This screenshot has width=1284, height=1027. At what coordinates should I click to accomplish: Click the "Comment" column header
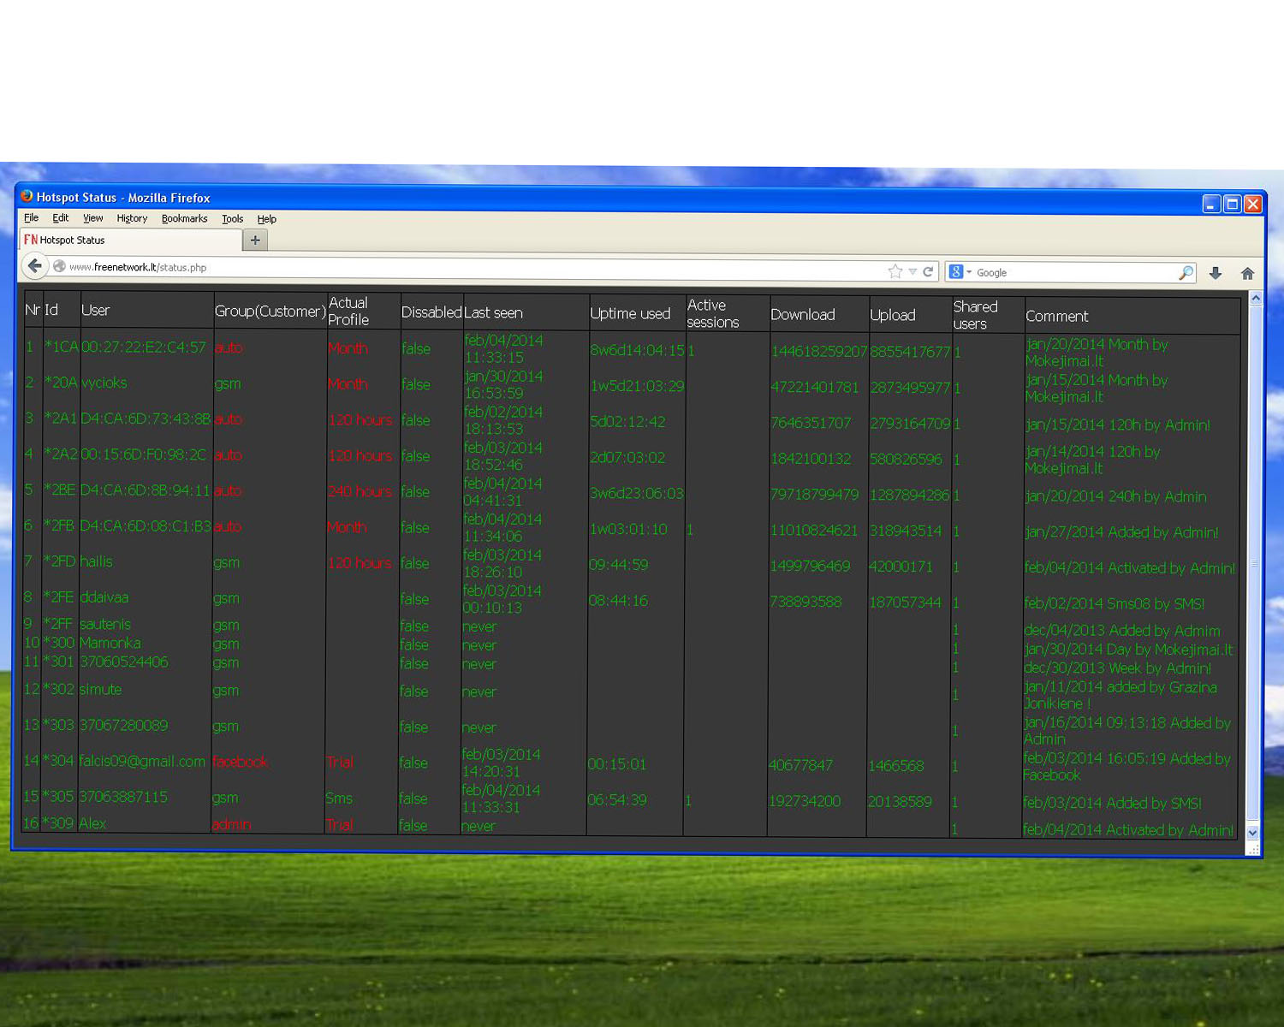[x=1056, y=316]
